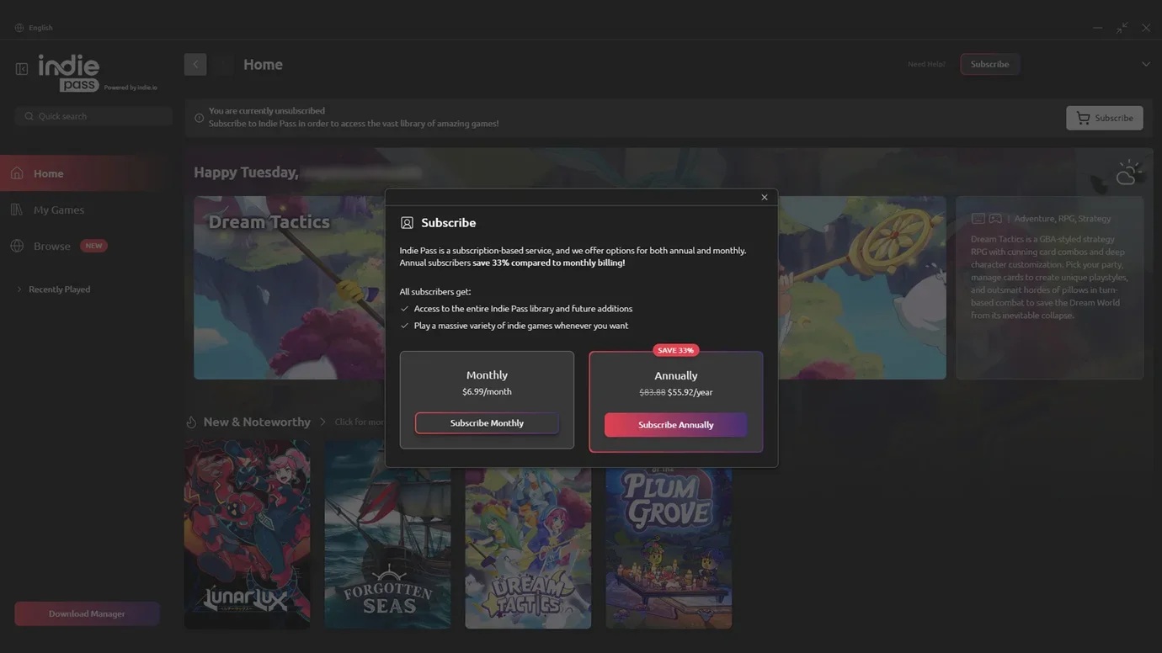Open the Home sidebar tab
1162x653 pixels.
[x=49, y=173]
